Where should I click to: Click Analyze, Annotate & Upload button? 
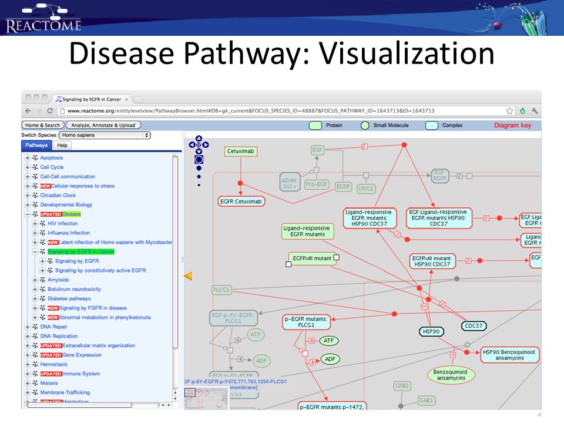click(x=103, y=125)
